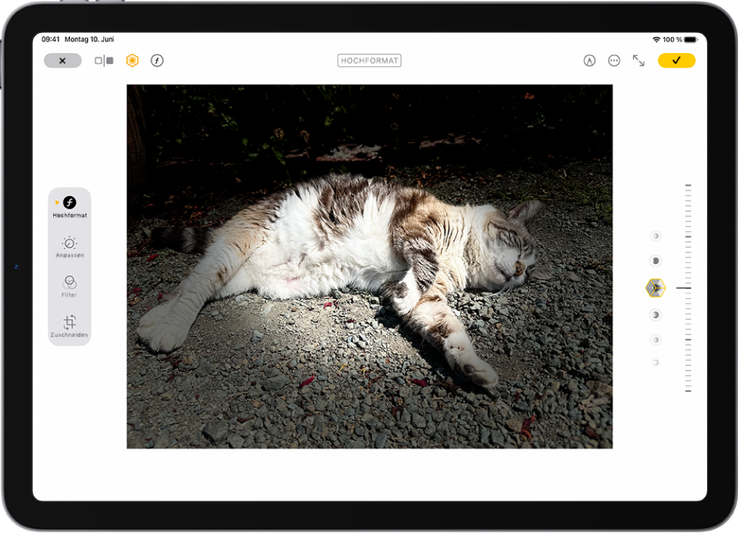Expand the image to fullscreen with the diagonal arrows
Viewport: 738px width, 533px height.
[x=640, y=60]
